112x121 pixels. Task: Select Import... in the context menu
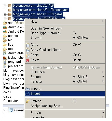65,89
